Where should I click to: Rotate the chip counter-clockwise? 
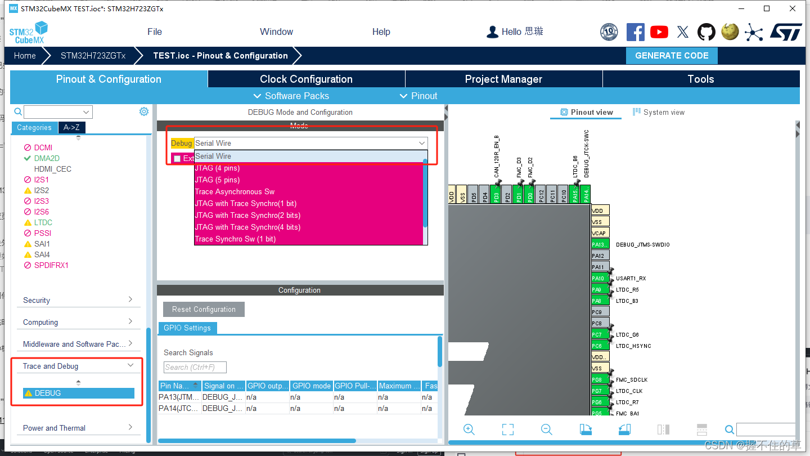point(624,430)
